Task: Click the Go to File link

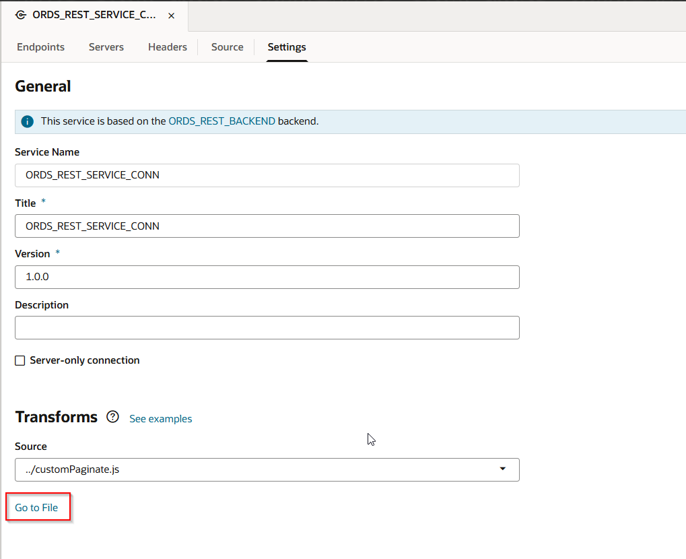Action: pyautogui.click(x=36, y=508)
